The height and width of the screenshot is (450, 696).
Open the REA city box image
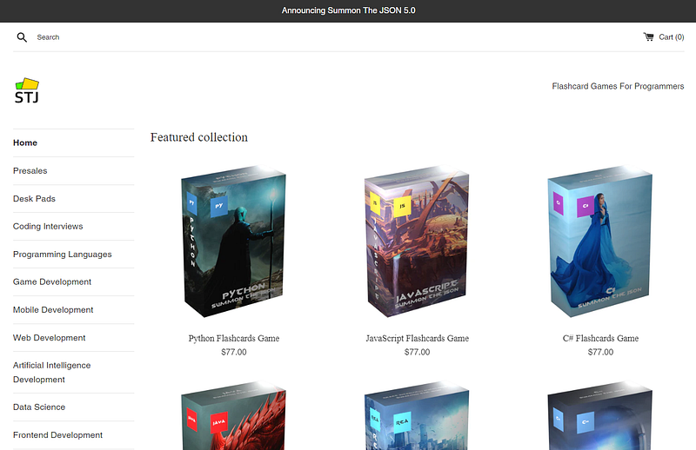pyautogui.click(x=417, y=415)
